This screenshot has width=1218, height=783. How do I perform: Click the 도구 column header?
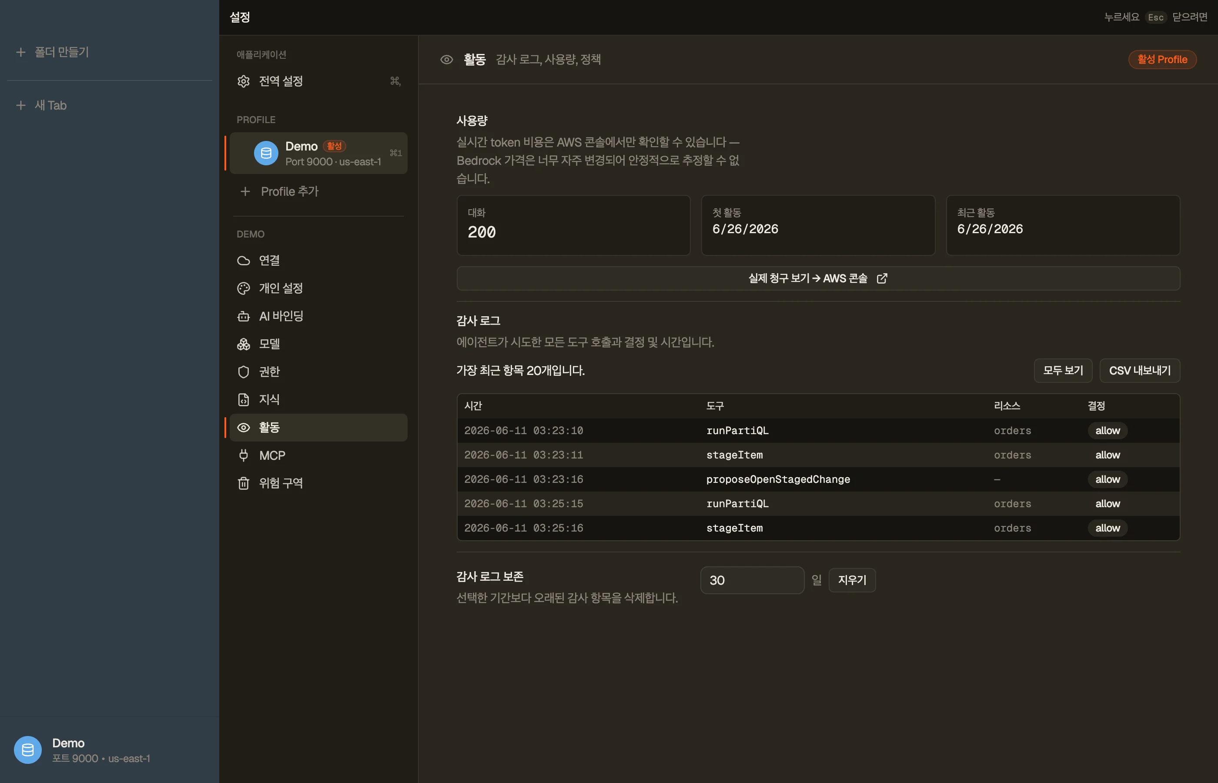coord(715,406)
